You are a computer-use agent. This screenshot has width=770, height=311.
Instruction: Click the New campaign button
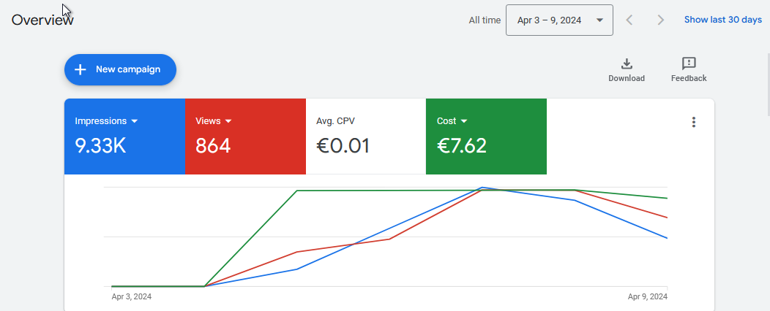(120, 69)
